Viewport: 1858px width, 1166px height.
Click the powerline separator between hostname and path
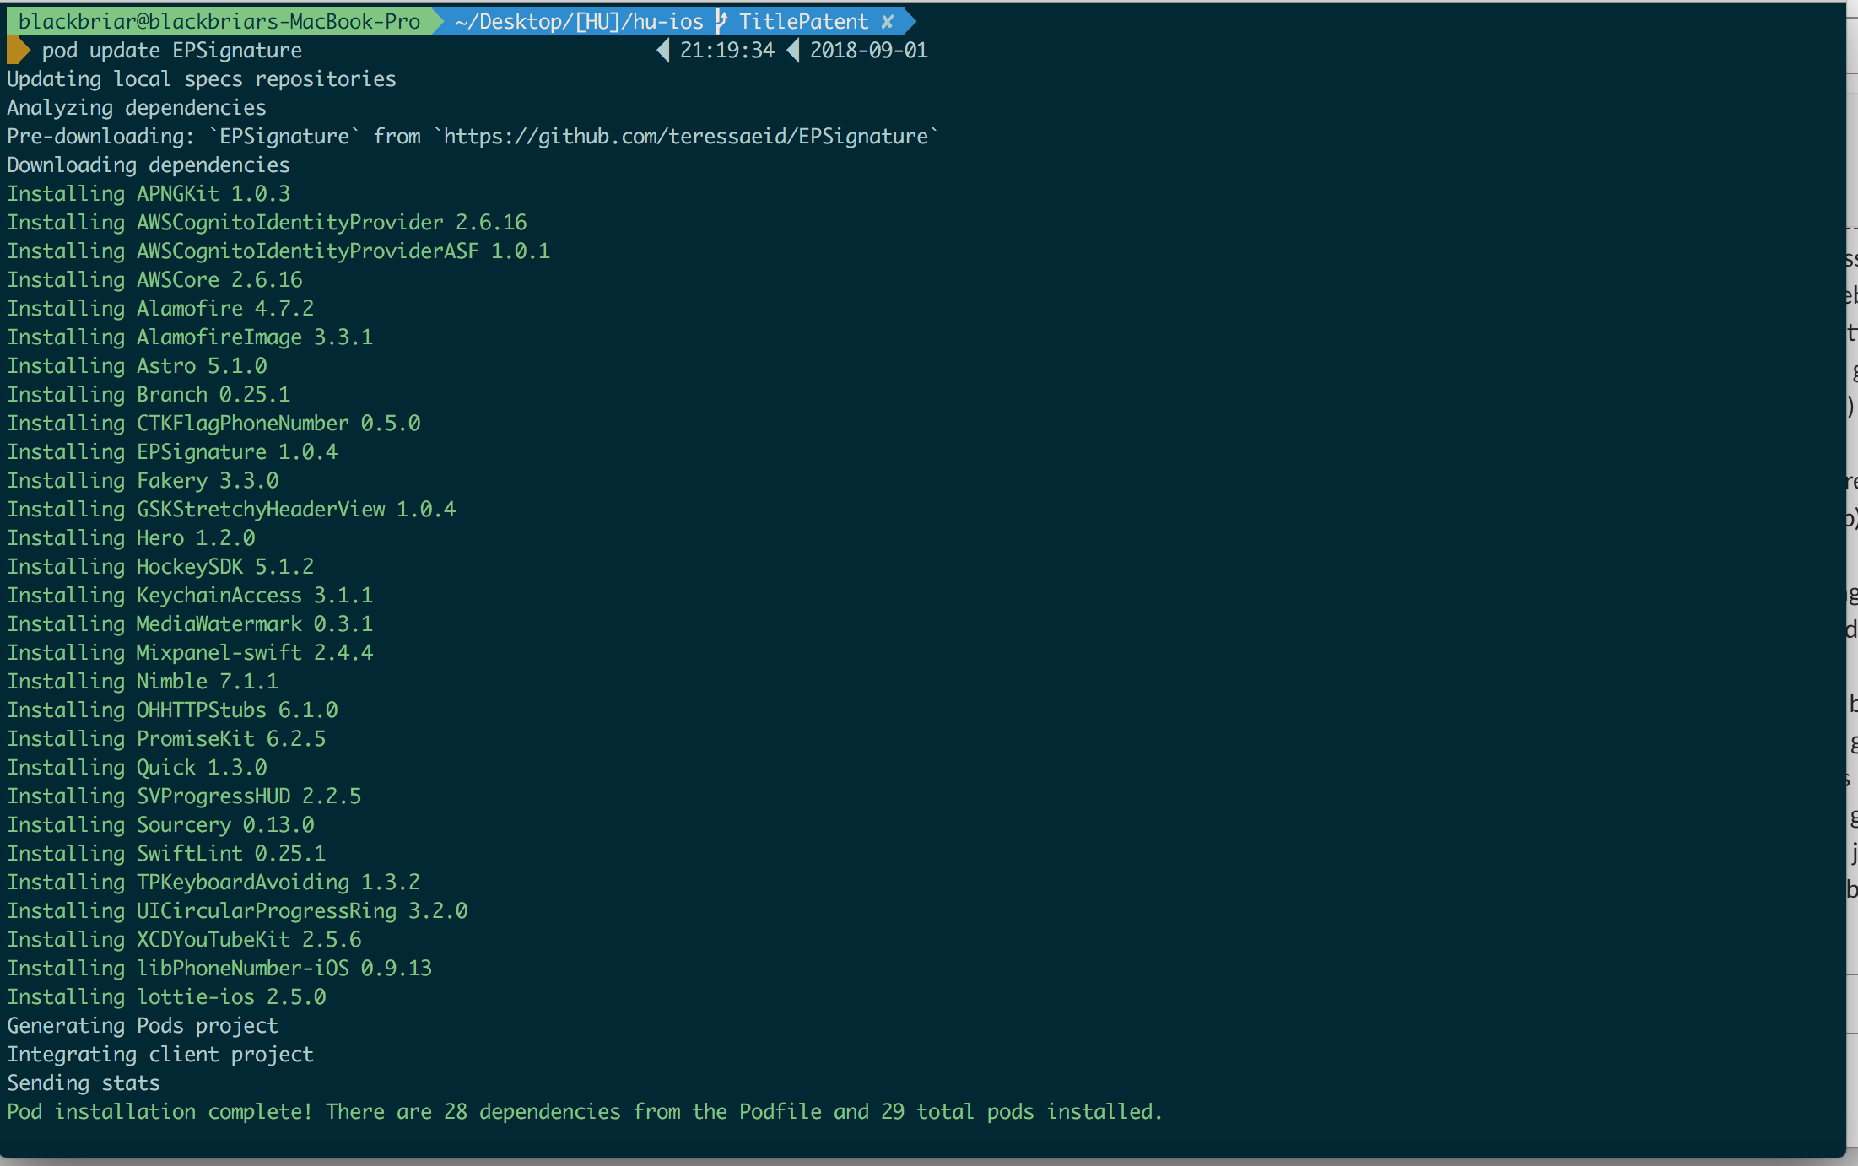click(440, 21)
